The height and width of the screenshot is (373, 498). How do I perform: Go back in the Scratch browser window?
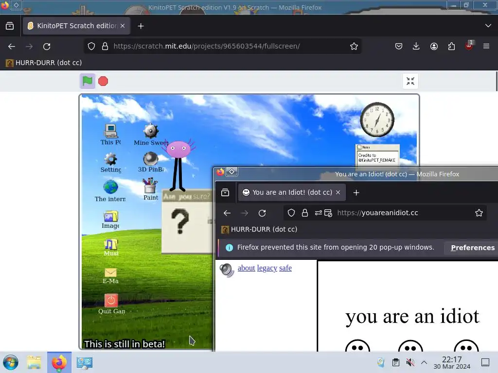click(12, 46)
